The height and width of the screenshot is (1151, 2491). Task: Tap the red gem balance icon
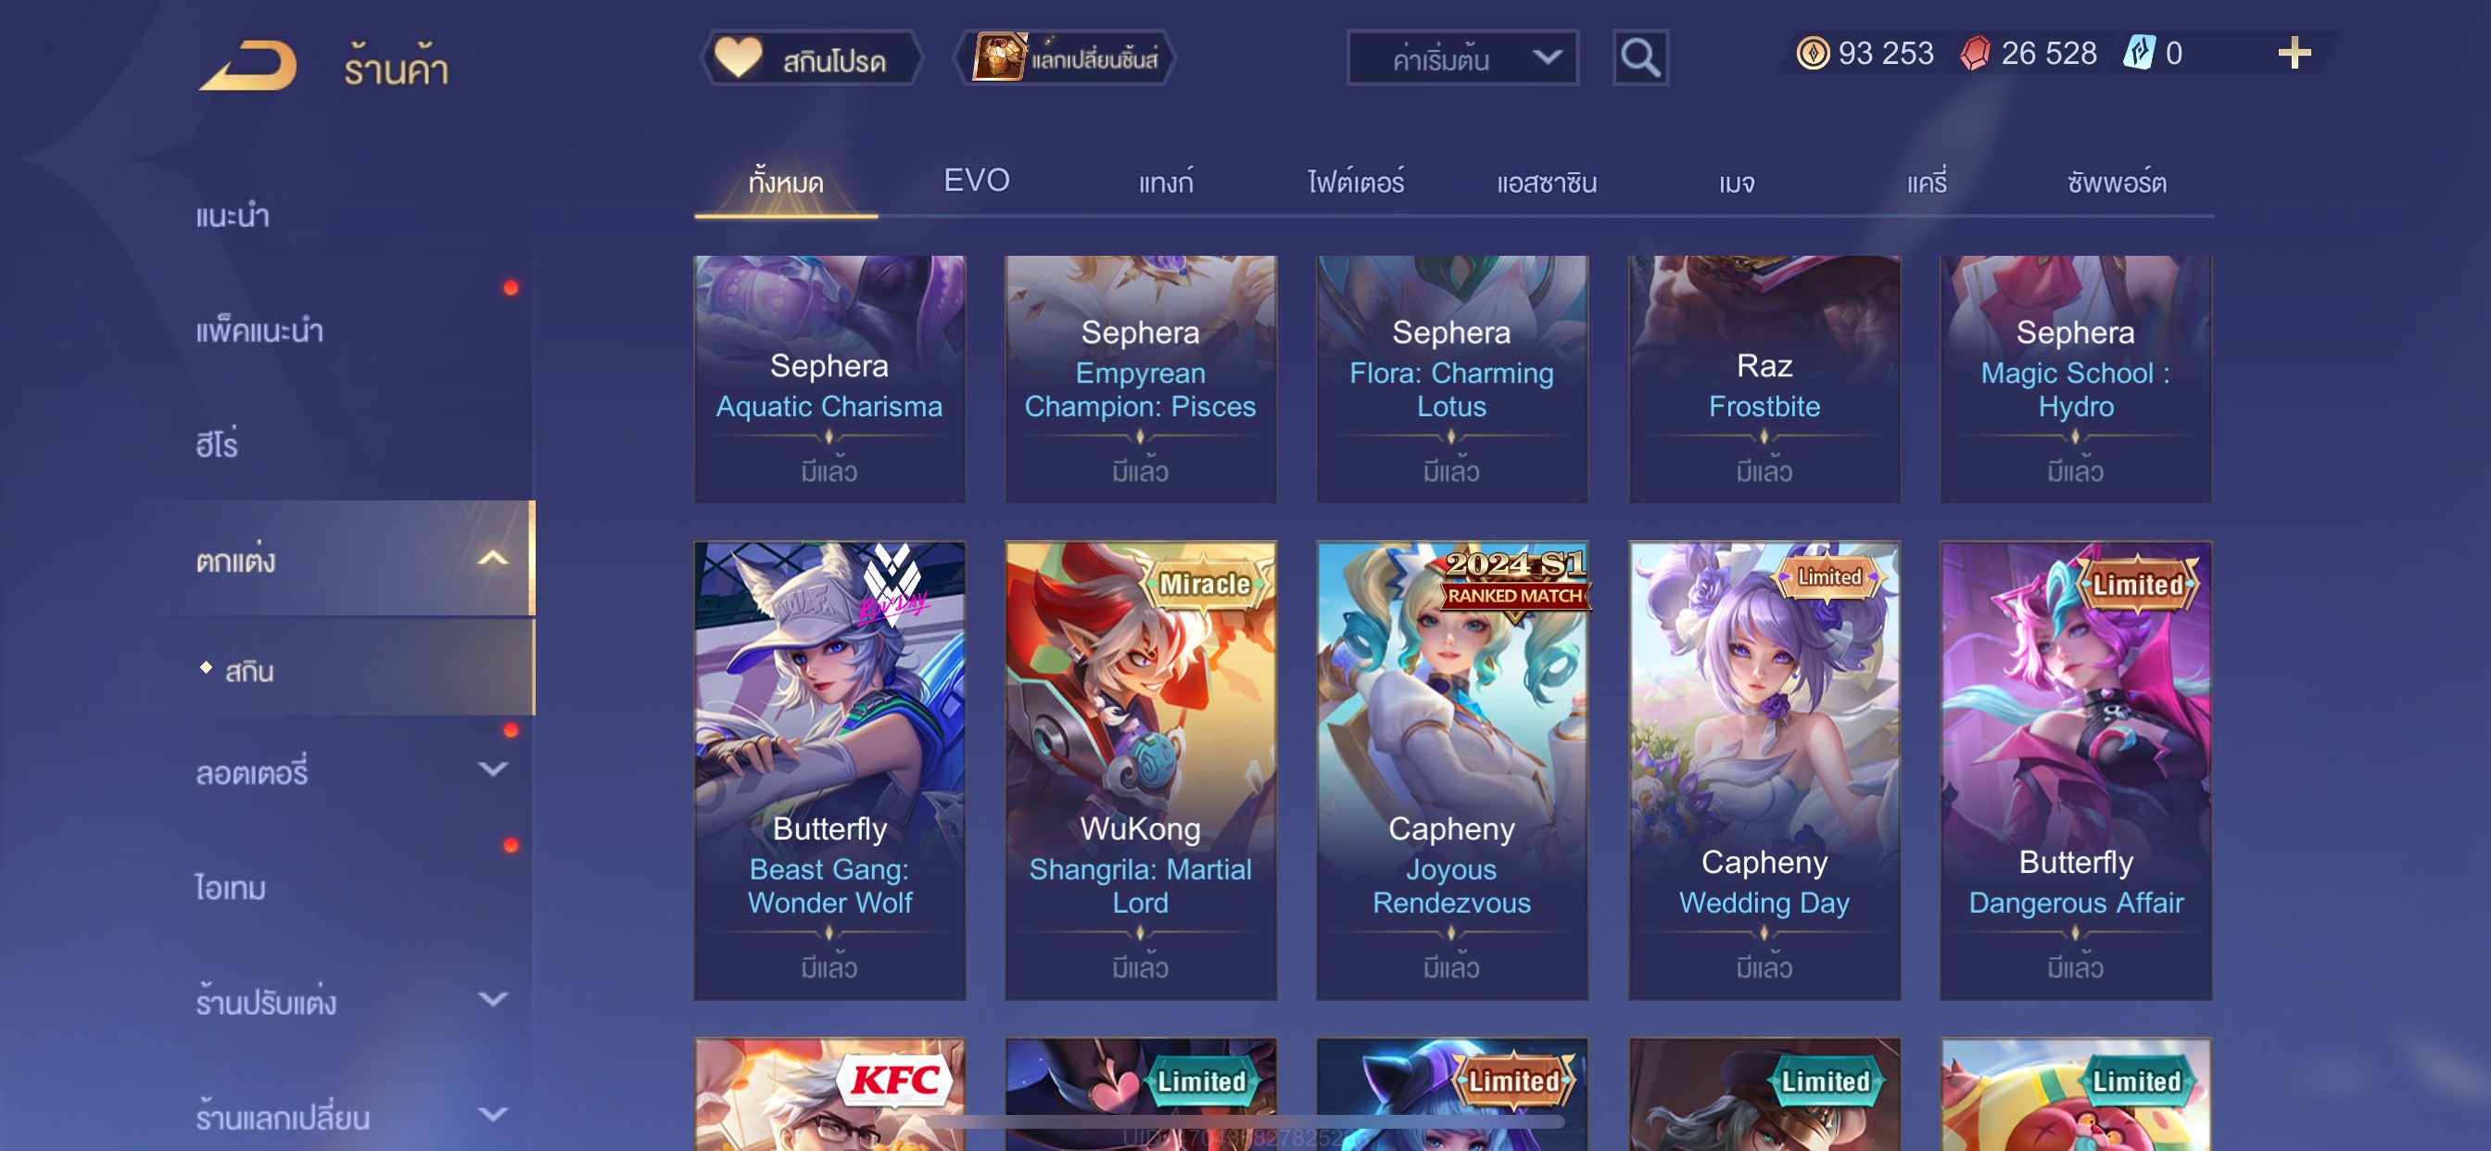1975,53
